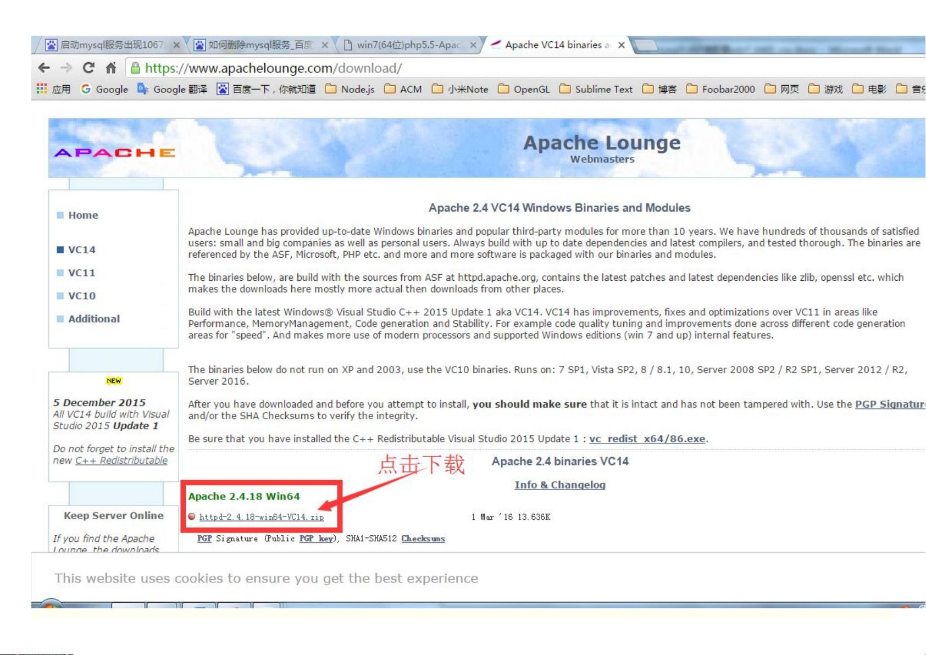Click the red bullet beside the httpd zip

192,517
